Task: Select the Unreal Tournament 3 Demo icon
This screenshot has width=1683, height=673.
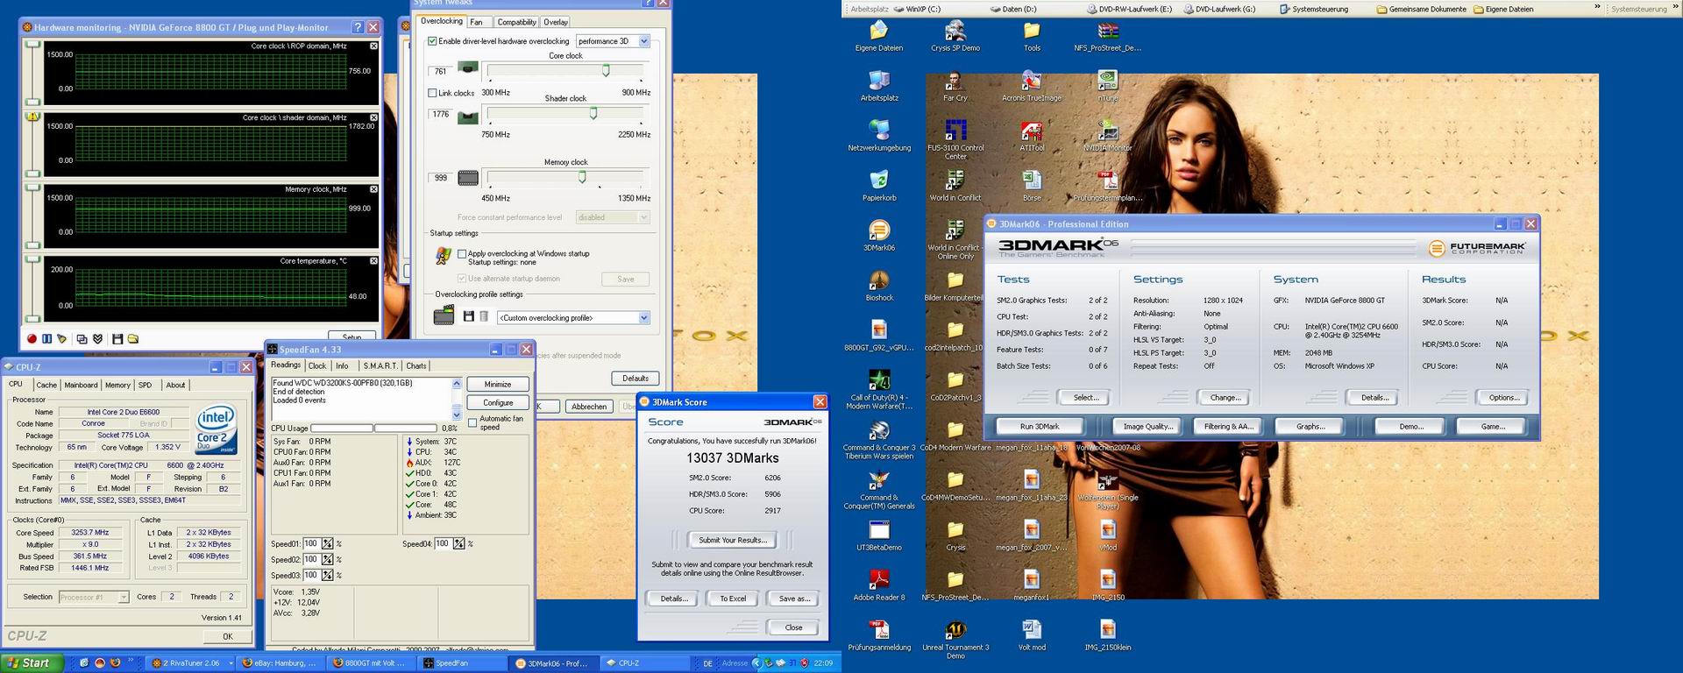Action: point(955,641)
